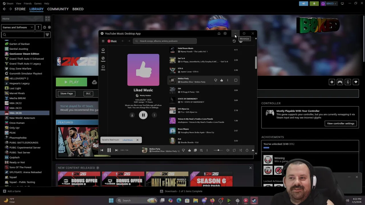Dismiss the Saved to liked music toast

click(x=137, y=140)
